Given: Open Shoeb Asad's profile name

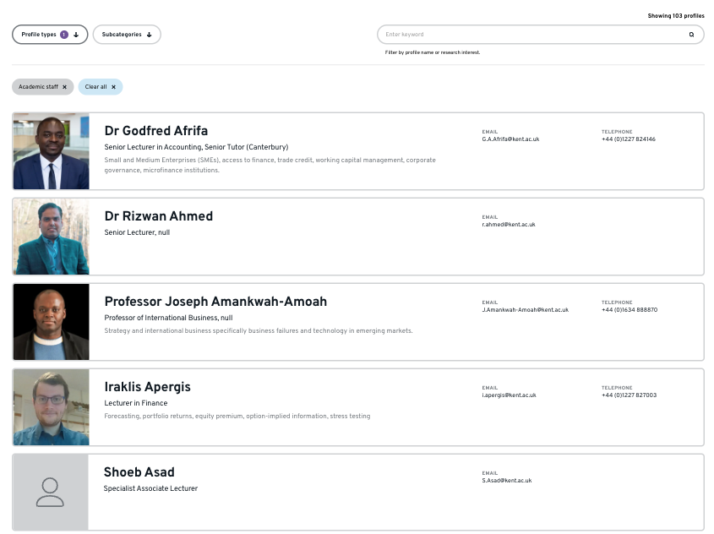Looking at the screenshot, I should pos(139,472).
